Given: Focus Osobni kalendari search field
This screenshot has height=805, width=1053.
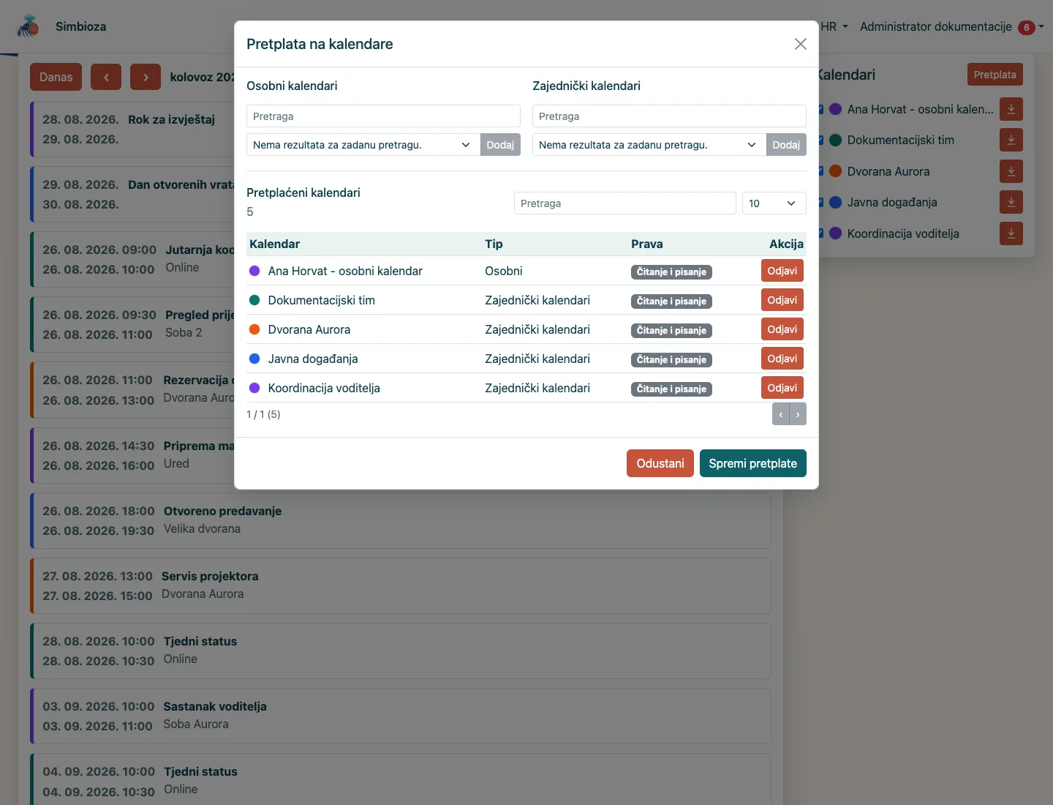Looking at the screenshot, I should [x=383, y=116].
